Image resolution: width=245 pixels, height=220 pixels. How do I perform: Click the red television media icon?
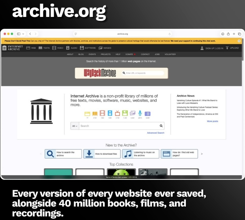117,113
